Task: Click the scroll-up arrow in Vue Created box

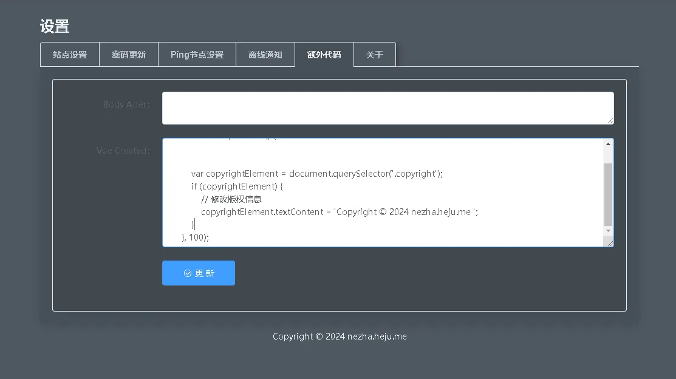Action: tap(608, 145)
